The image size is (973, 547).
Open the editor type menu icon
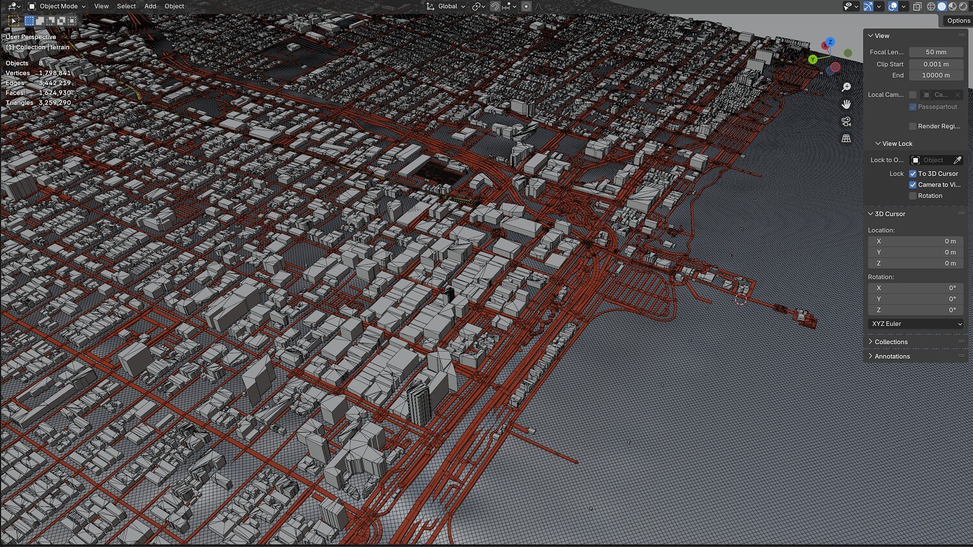point(12,6)
